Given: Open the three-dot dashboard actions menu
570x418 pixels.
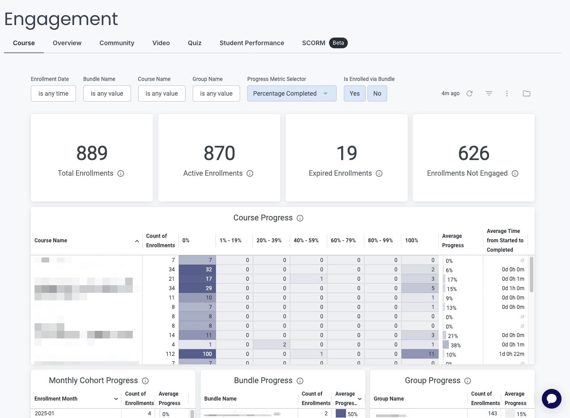Looking at the screenshot, I should pos(507,93).
